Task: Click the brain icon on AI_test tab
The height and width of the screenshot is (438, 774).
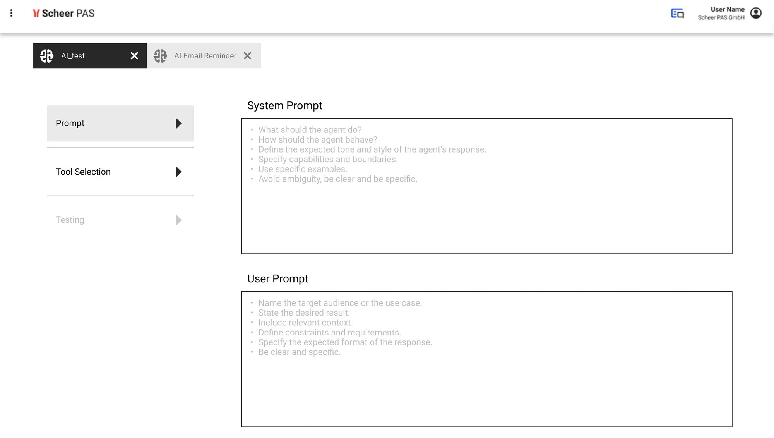Action: (47, 56)
